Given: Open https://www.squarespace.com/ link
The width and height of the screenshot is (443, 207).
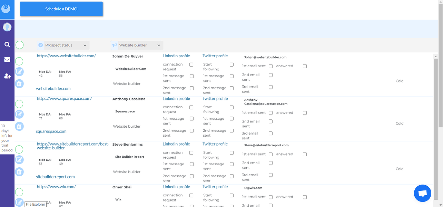Looking at the screenshot, I should tap(64, 99).
